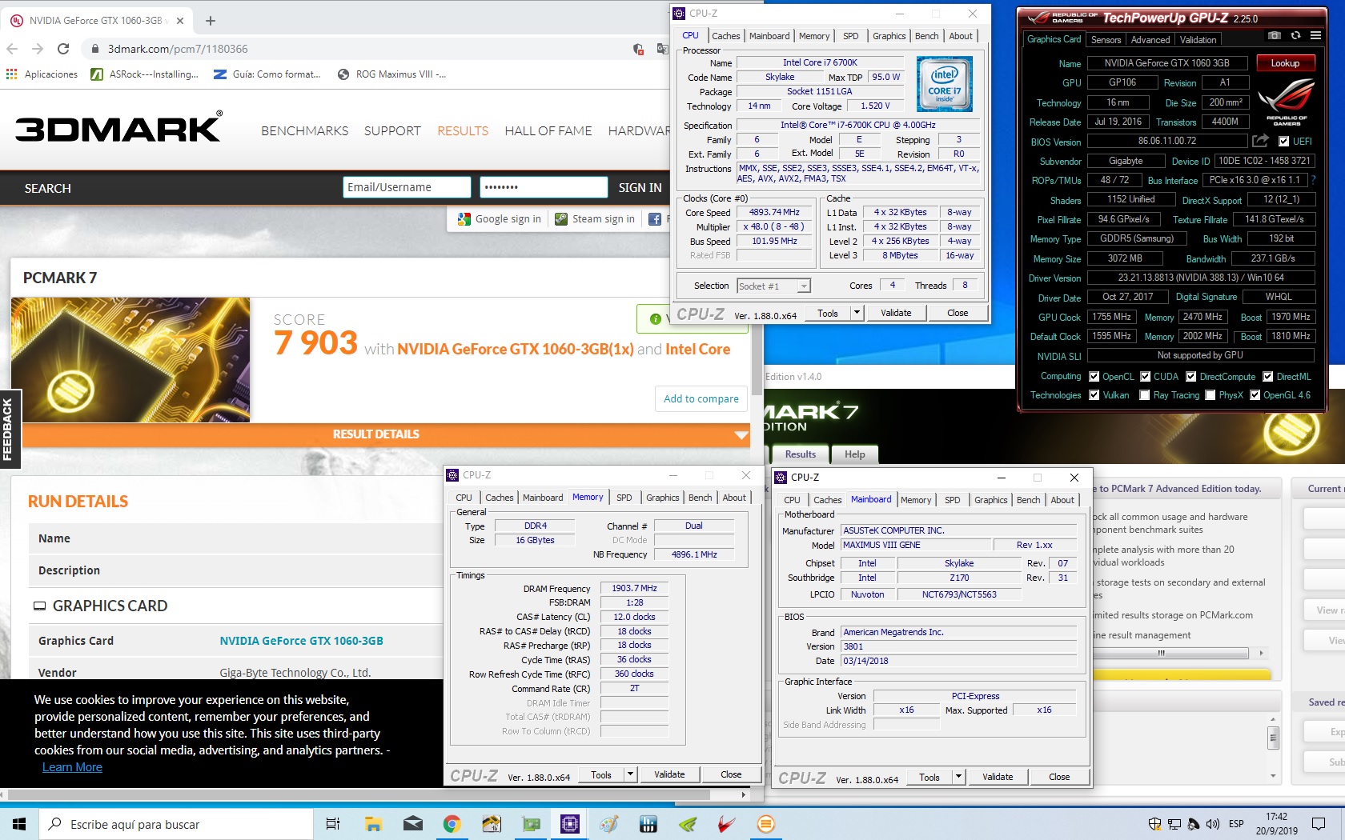1345x840 pixels.
Task: Open Aplicaciones apps shortcut in bookmarks bar
Action: click(42, 74)
